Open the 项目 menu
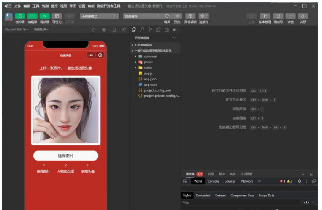The height and width of the screenshot is (210, 322). point(8,6)
